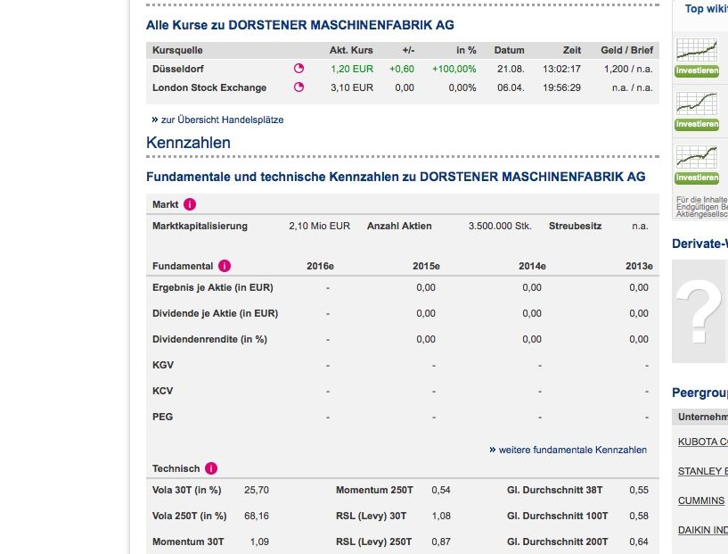
Task: Open the DAIKIN IND peergroup link
Action: tap(703, 530)
